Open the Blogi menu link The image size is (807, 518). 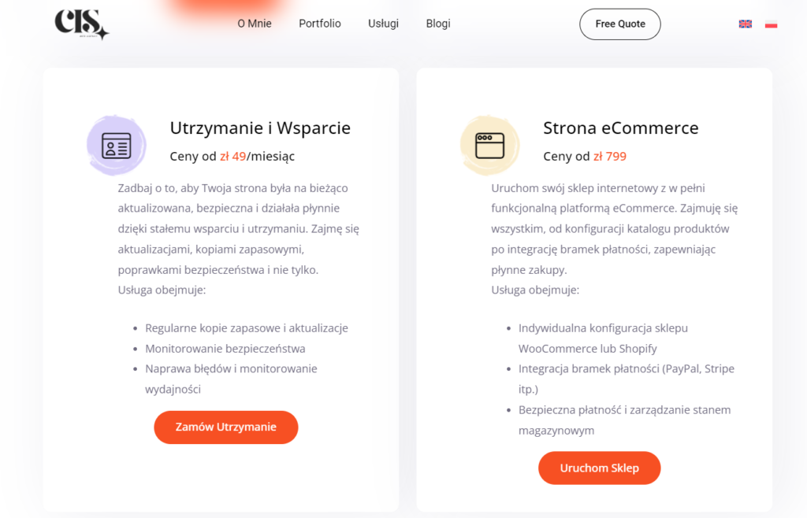pos(438,24)
